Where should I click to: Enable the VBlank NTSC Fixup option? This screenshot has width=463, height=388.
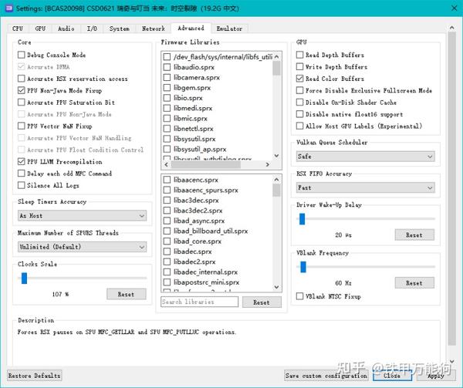299,296
